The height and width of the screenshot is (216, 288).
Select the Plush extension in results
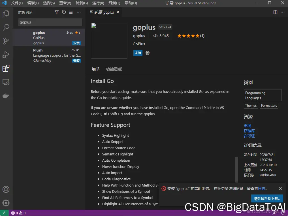[x=49, y=55]
